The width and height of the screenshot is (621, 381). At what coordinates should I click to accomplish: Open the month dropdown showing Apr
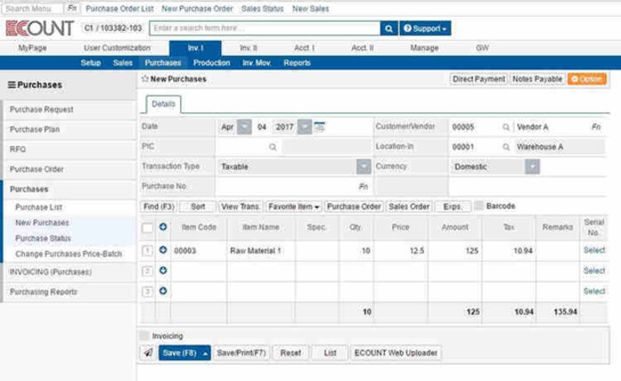pos(234,127)
